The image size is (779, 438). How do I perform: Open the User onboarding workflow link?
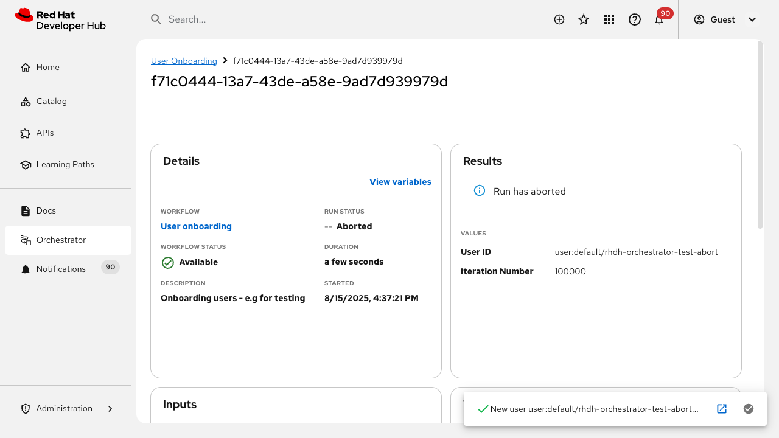pos(196,226)
